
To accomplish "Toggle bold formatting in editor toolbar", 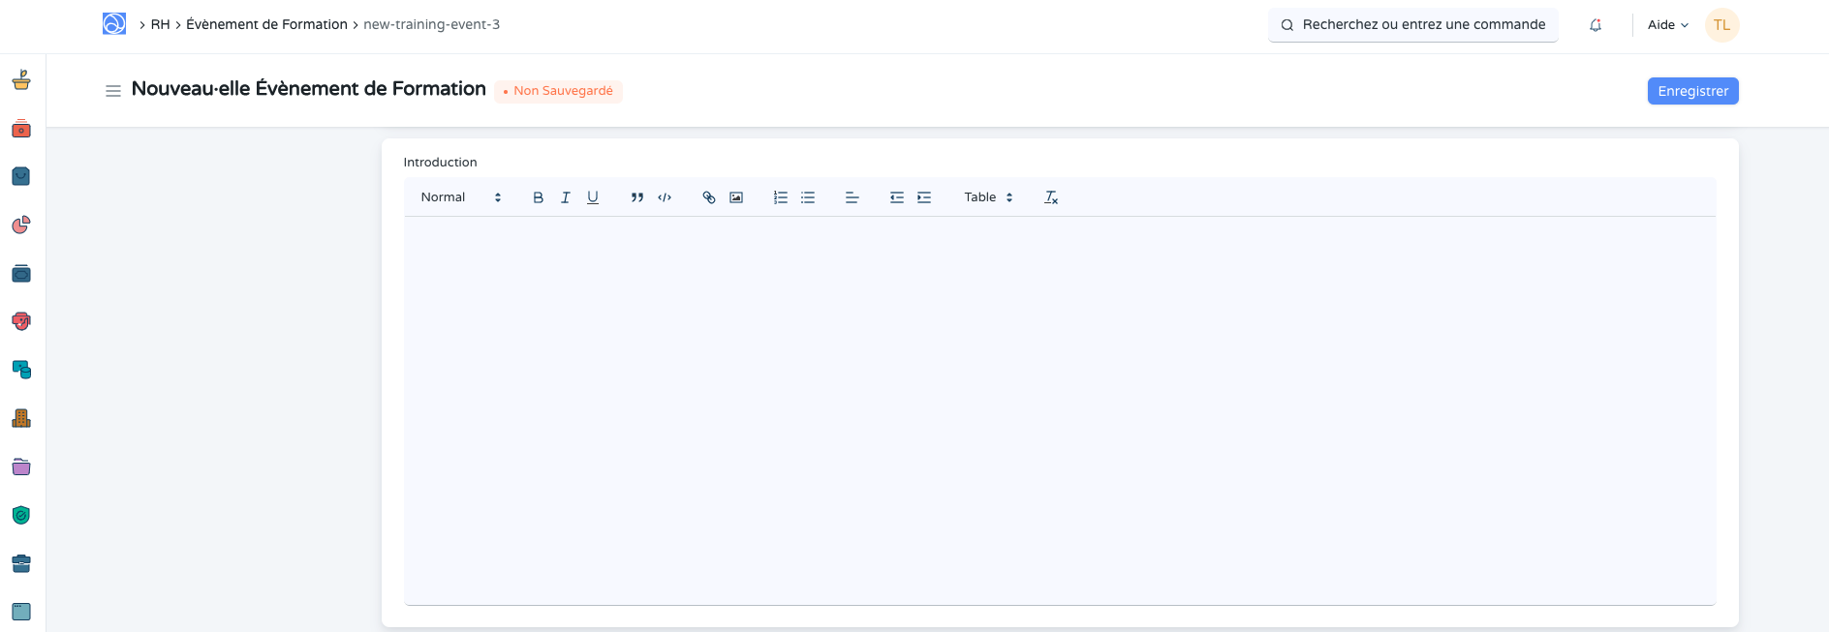I will pos(539,197).
